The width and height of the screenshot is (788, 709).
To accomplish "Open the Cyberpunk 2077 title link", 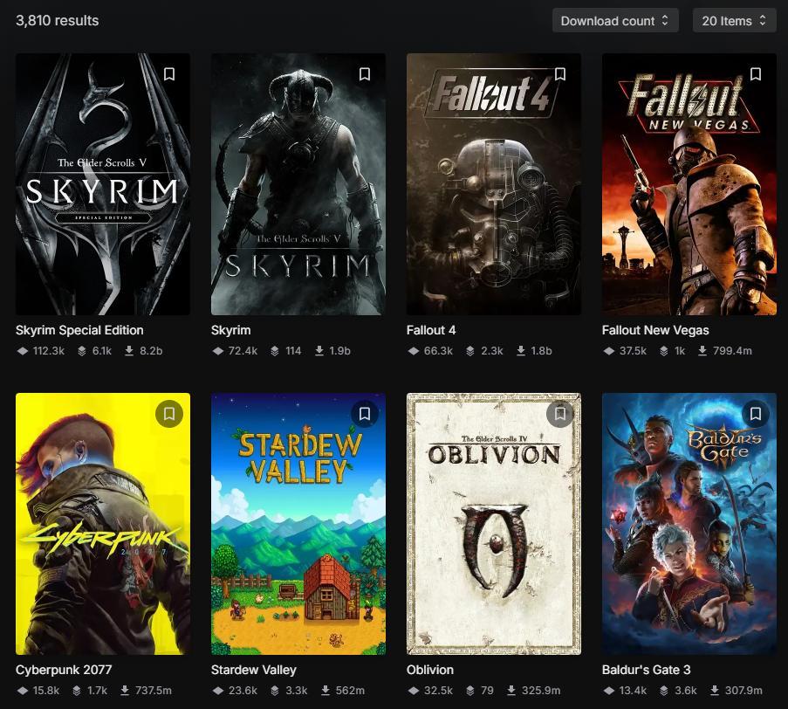I will 64,670.
